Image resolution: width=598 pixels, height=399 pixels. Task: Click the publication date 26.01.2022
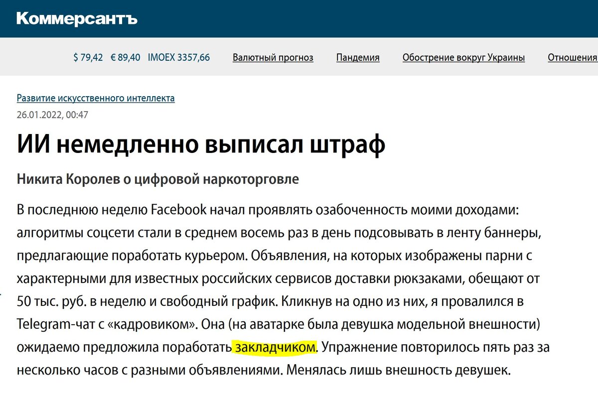tap(39, 115)
